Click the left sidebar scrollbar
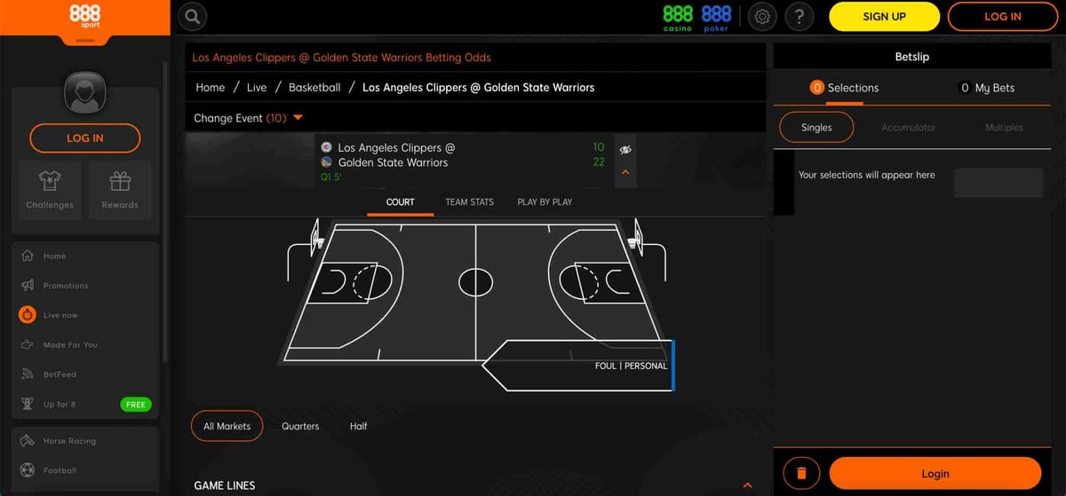 (x=164, y=213)
